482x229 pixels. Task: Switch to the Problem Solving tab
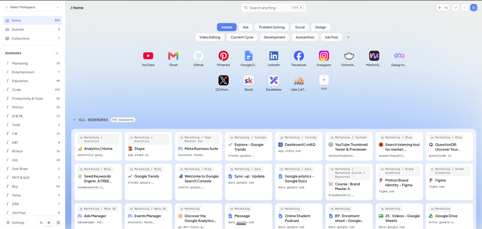tap(272, 27)
